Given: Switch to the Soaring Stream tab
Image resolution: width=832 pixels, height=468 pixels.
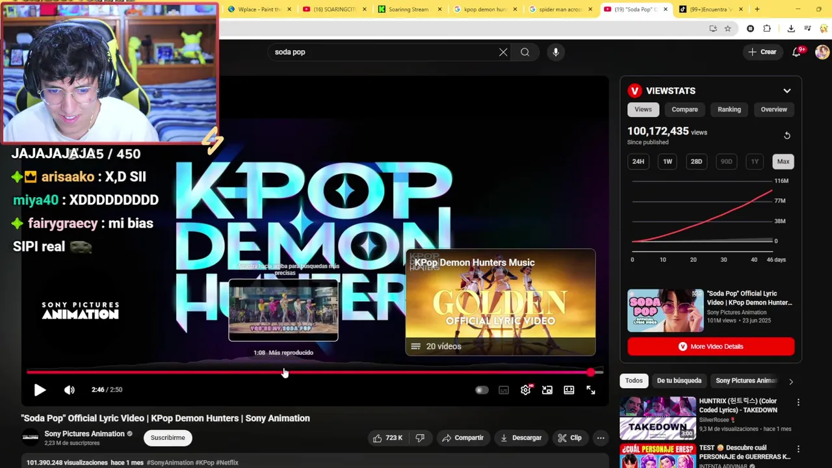Looking at the screenshot, I should [x=409, y=9].
